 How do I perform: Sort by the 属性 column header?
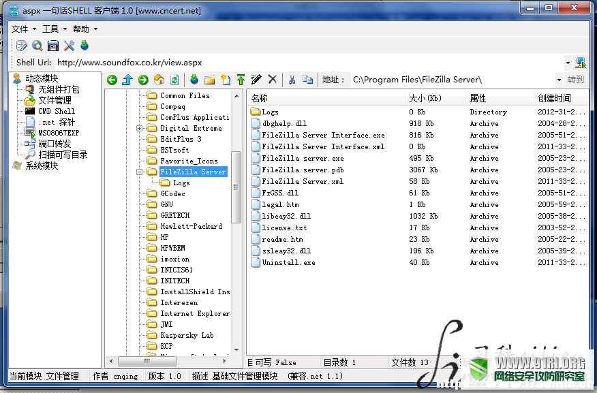tap(500, 99)
